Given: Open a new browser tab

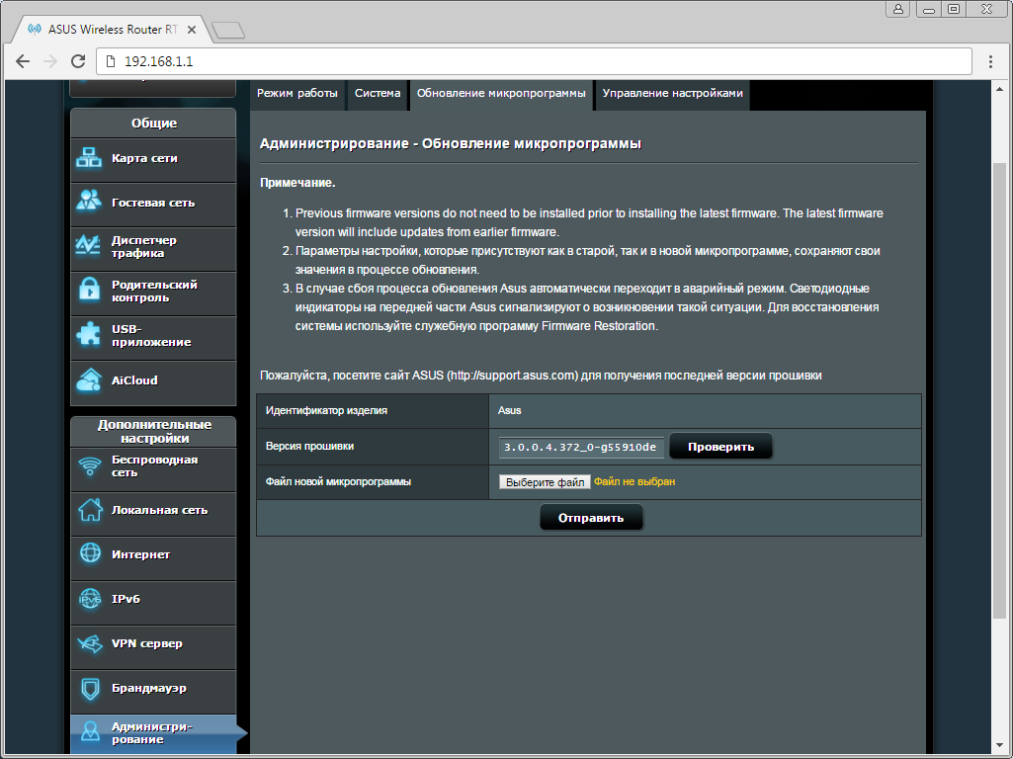Looking at the screenshot, I should 228,31.
